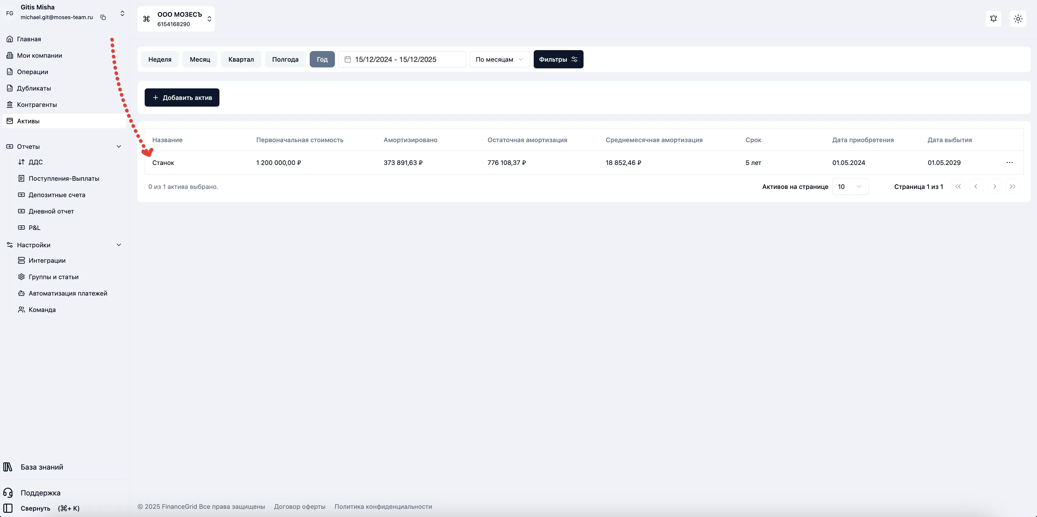
Task: Open Контрагенты page
Action: [x=64, y=104]
